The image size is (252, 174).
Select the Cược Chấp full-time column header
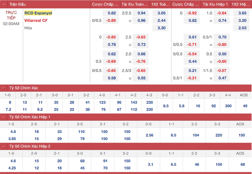coord(105,4)
